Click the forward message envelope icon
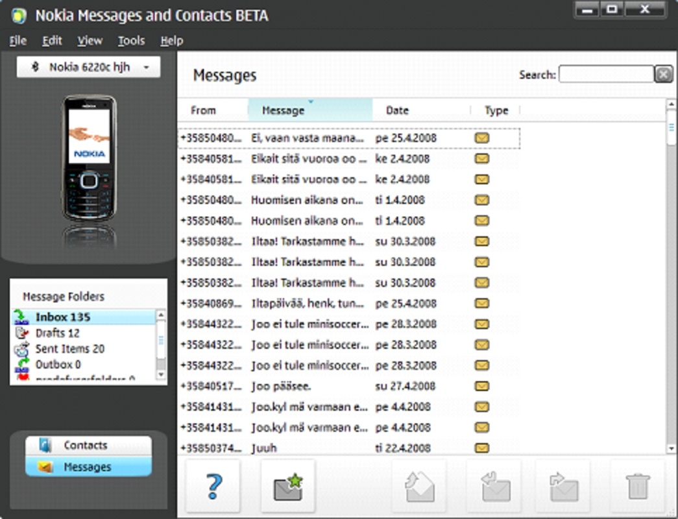 coord(563,486)
